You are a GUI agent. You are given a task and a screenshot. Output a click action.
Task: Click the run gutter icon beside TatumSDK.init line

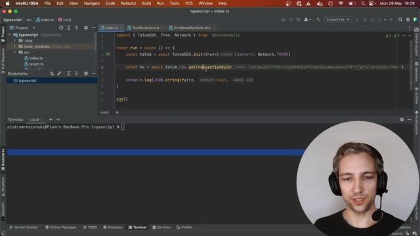(x=108, y=54)
